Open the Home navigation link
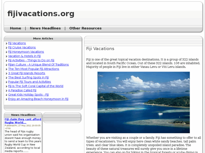Image resolution: width=205 pixels, height=153 pixels. 16,28
